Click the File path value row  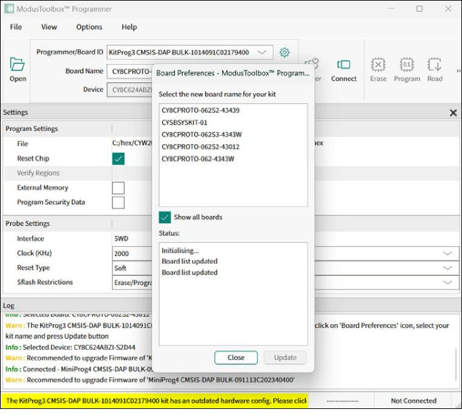(x=132, y=143)
